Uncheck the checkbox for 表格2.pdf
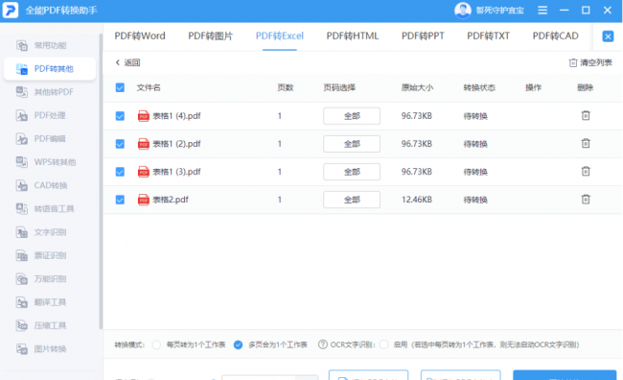Image resolution: width=623 pixels, height=380 pixels. [120, 200]
